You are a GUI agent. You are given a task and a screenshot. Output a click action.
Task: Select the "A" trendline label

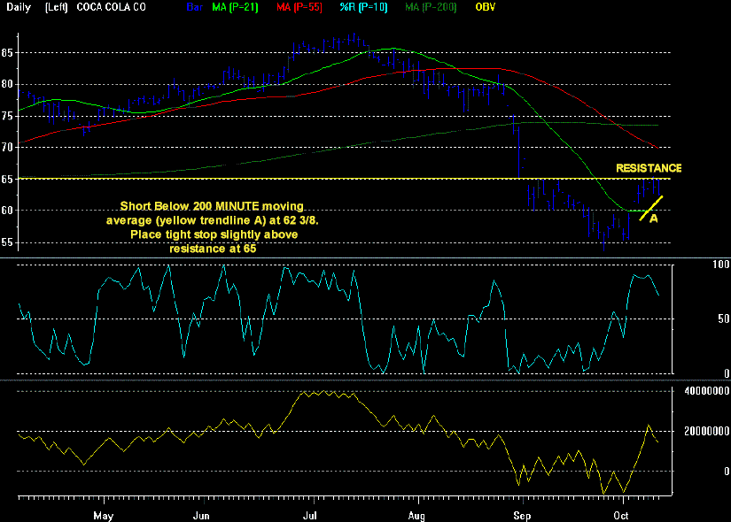(x=654, y=218)
